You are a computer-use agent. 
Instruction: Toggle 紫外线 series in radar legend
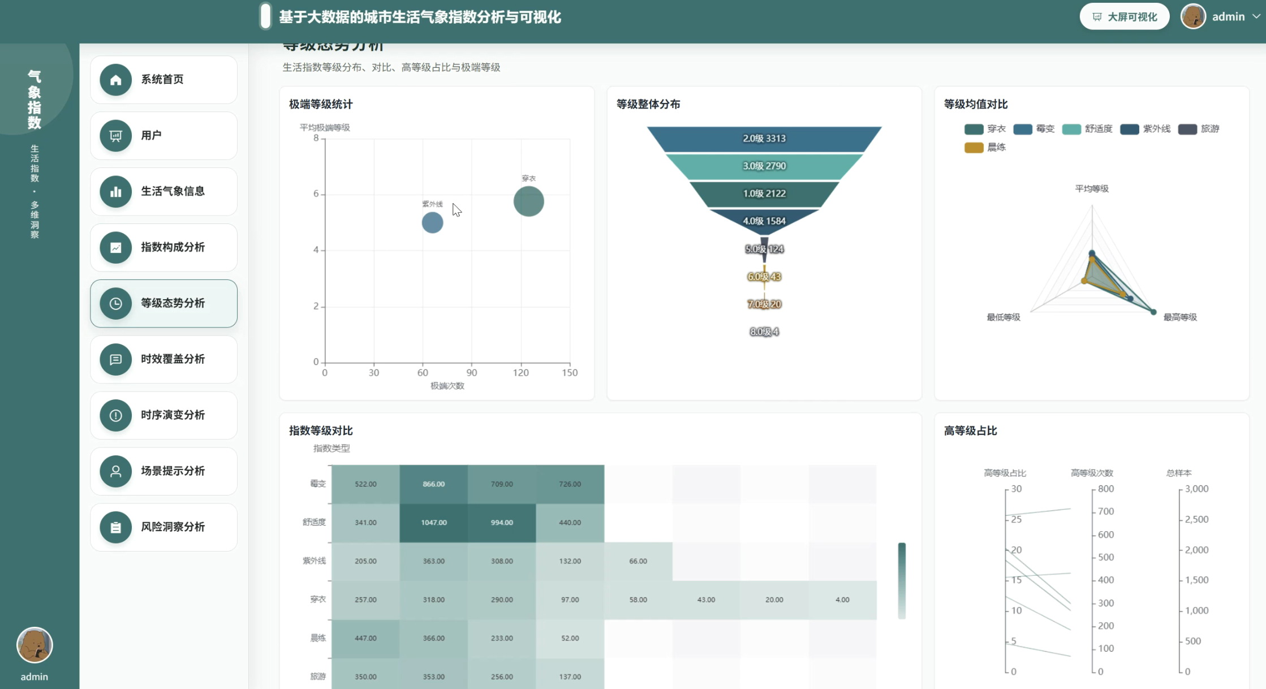tap(1146, 129)
